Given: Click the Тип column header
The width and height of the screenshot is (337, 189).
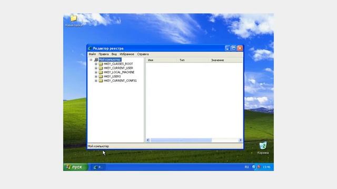Looking at the screenshot, I should [x=193, y=60].
